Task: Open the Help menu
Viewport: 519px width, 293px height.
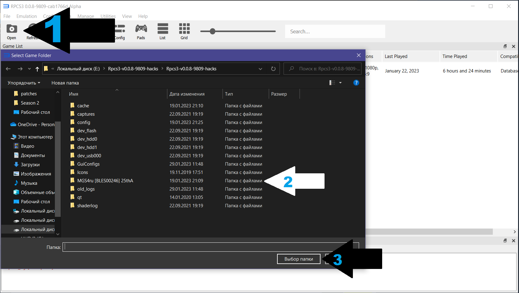Action: point(143,16)
